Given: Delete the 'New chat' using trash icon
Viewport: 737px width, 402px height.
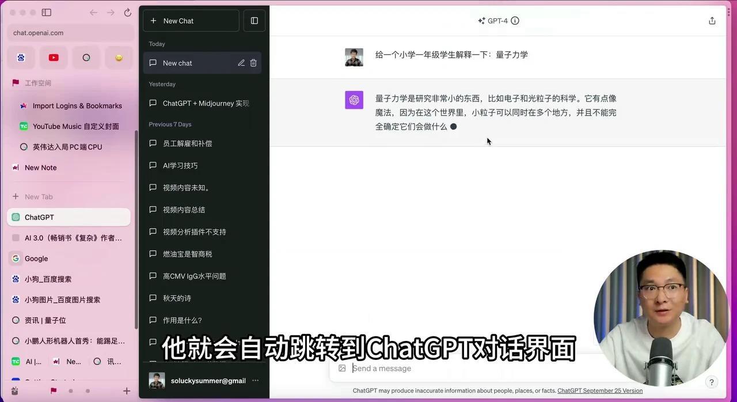Looking at the screenshot, I should tap(253, 63).
